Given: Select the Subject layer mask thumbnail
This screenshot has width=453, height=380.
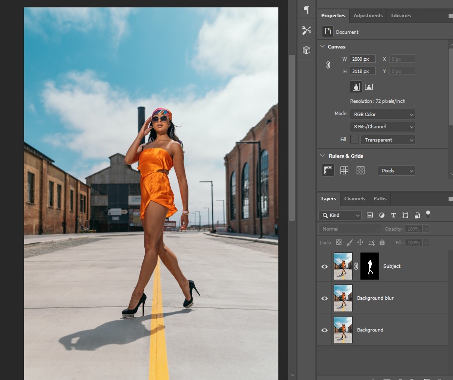Looking at the screenshot, I should [x=369, y=266].
